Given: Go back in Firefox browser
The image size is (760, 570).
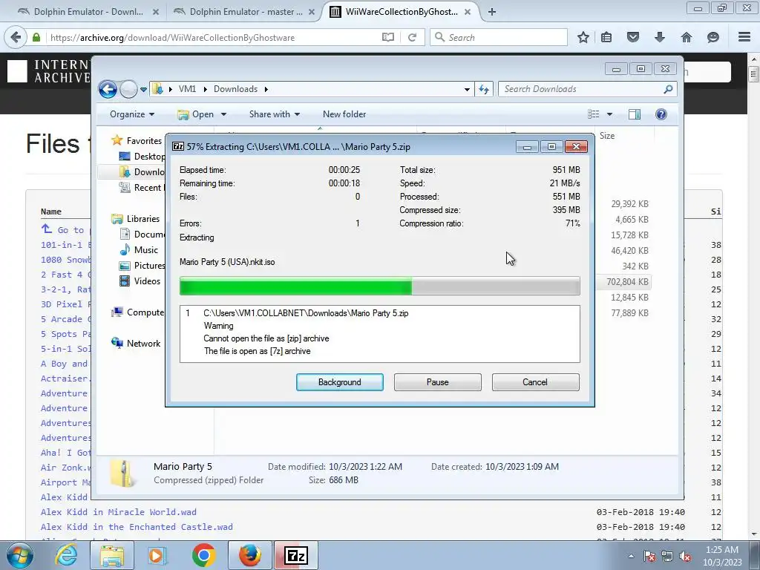Looking at the screenshot, I should pyautogui.click(x=16, y=37).
